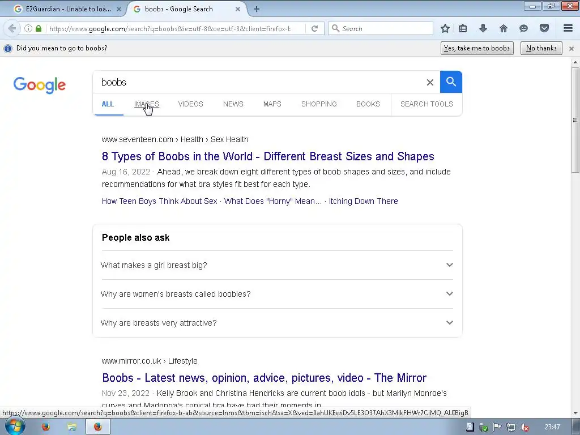580x435 pixels.
Task: Switch to IMAGES results tab
Action: point(147,104)
